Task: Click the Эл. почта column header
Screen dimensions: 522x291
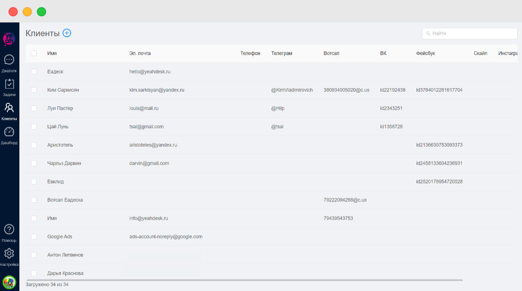Action: pos(140,53)
